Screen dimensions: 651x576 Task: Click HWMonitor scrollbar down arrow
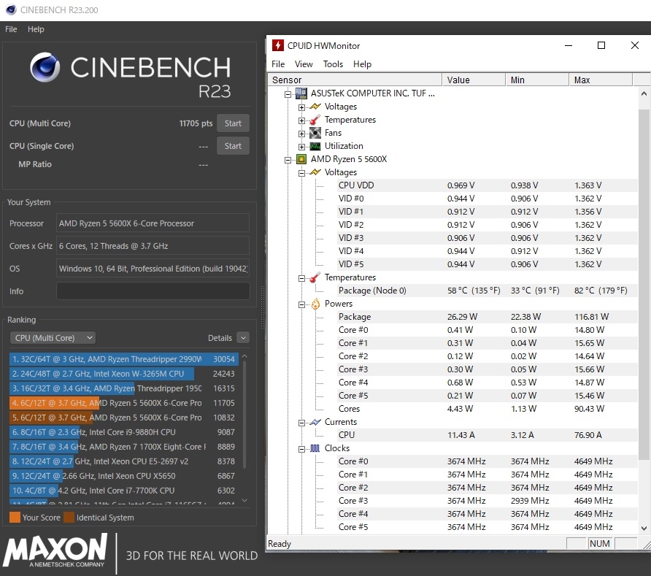pos(644,529)
